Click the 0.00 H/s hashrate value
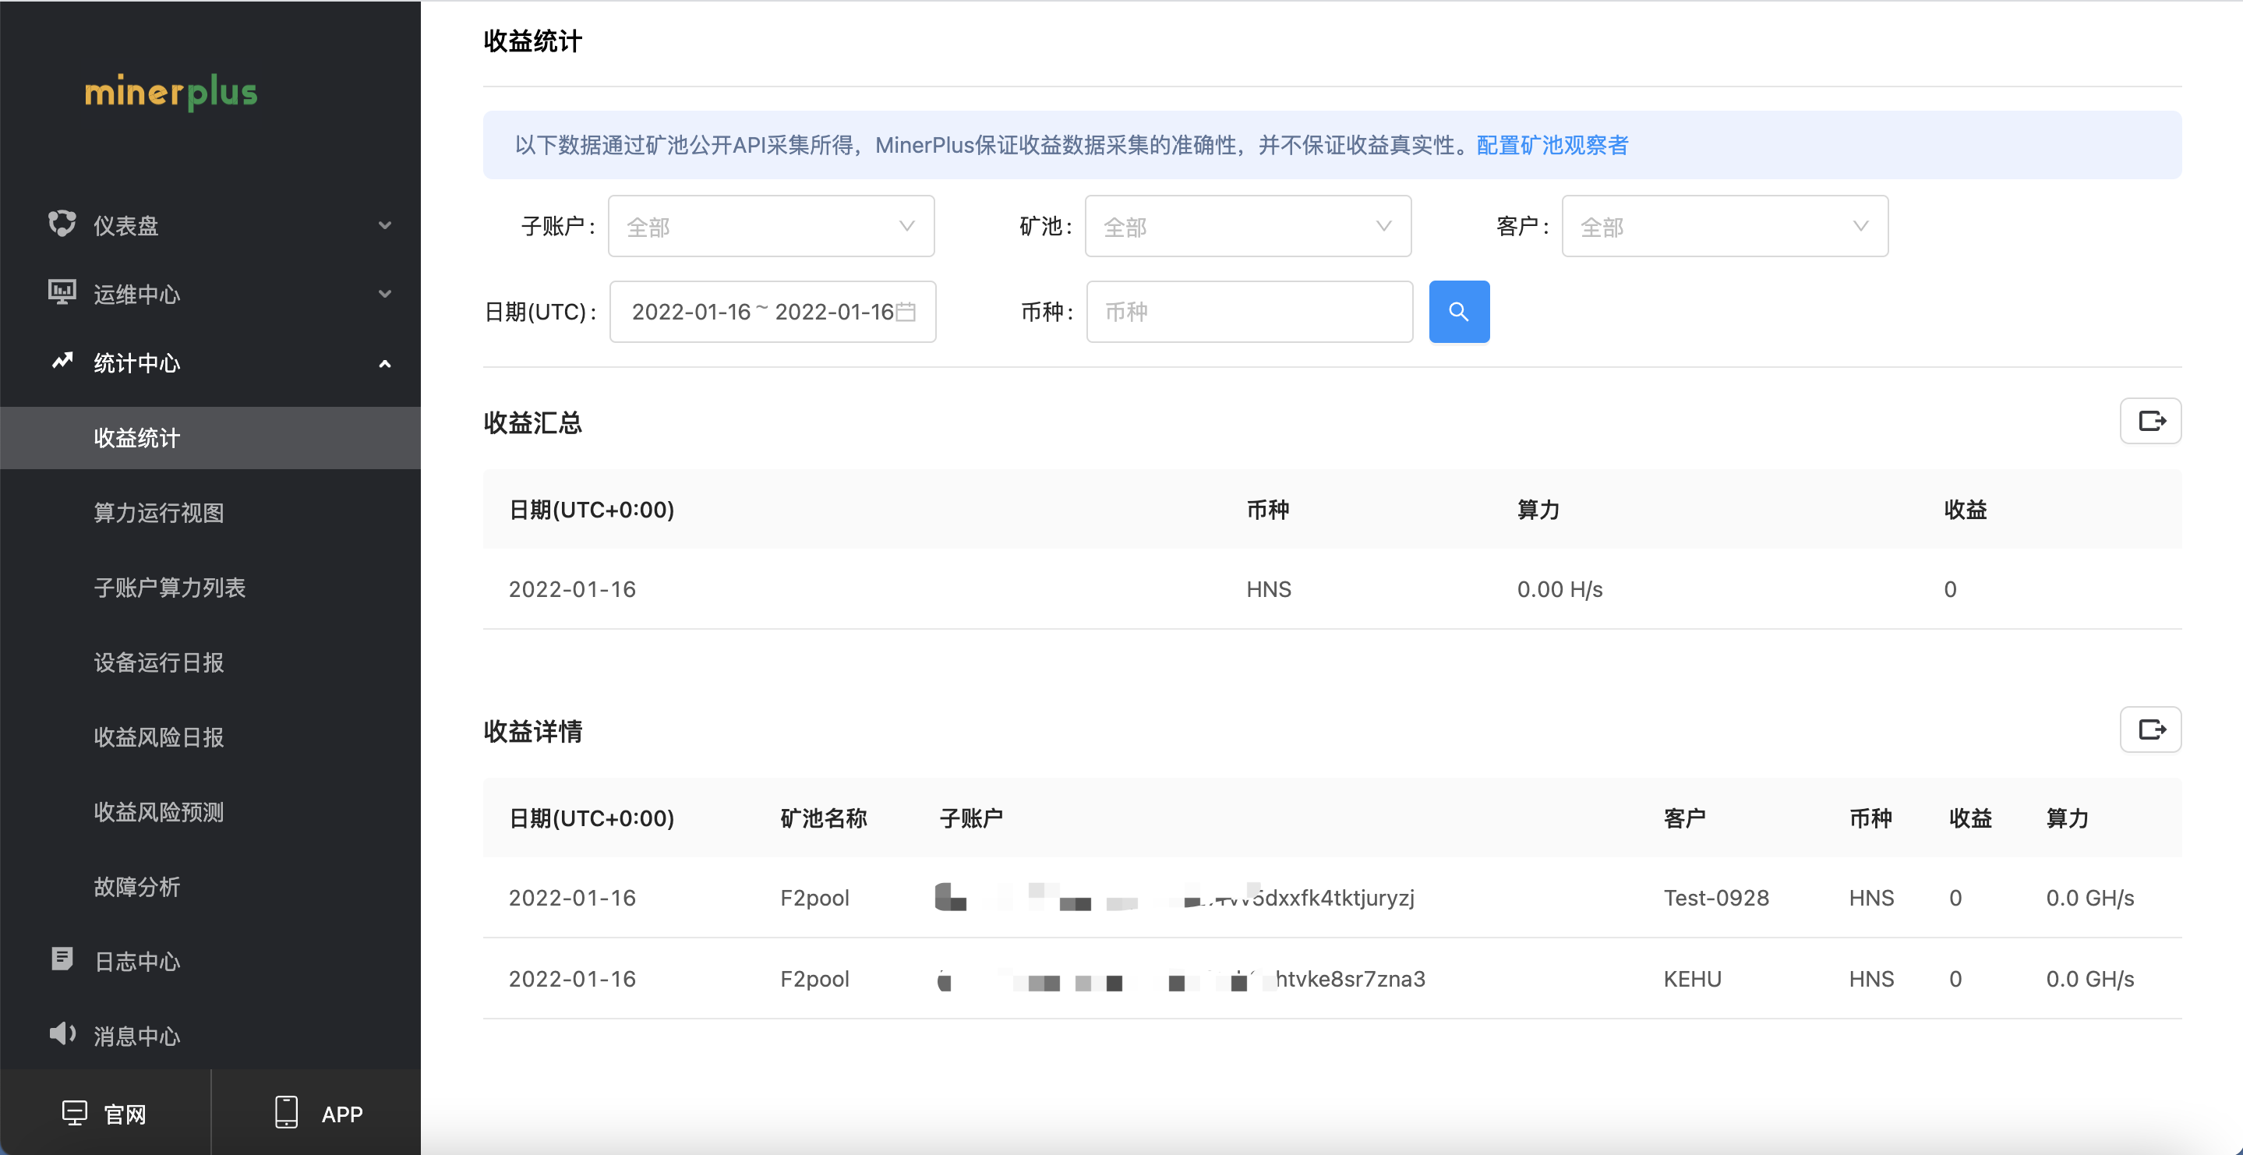Image resolution: width=2243 pixels, height=1155 pixels. pos(1560,590)
